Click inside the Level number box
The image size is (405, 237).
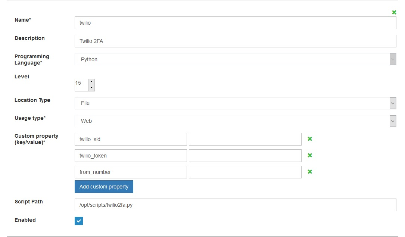click(81, 85)
